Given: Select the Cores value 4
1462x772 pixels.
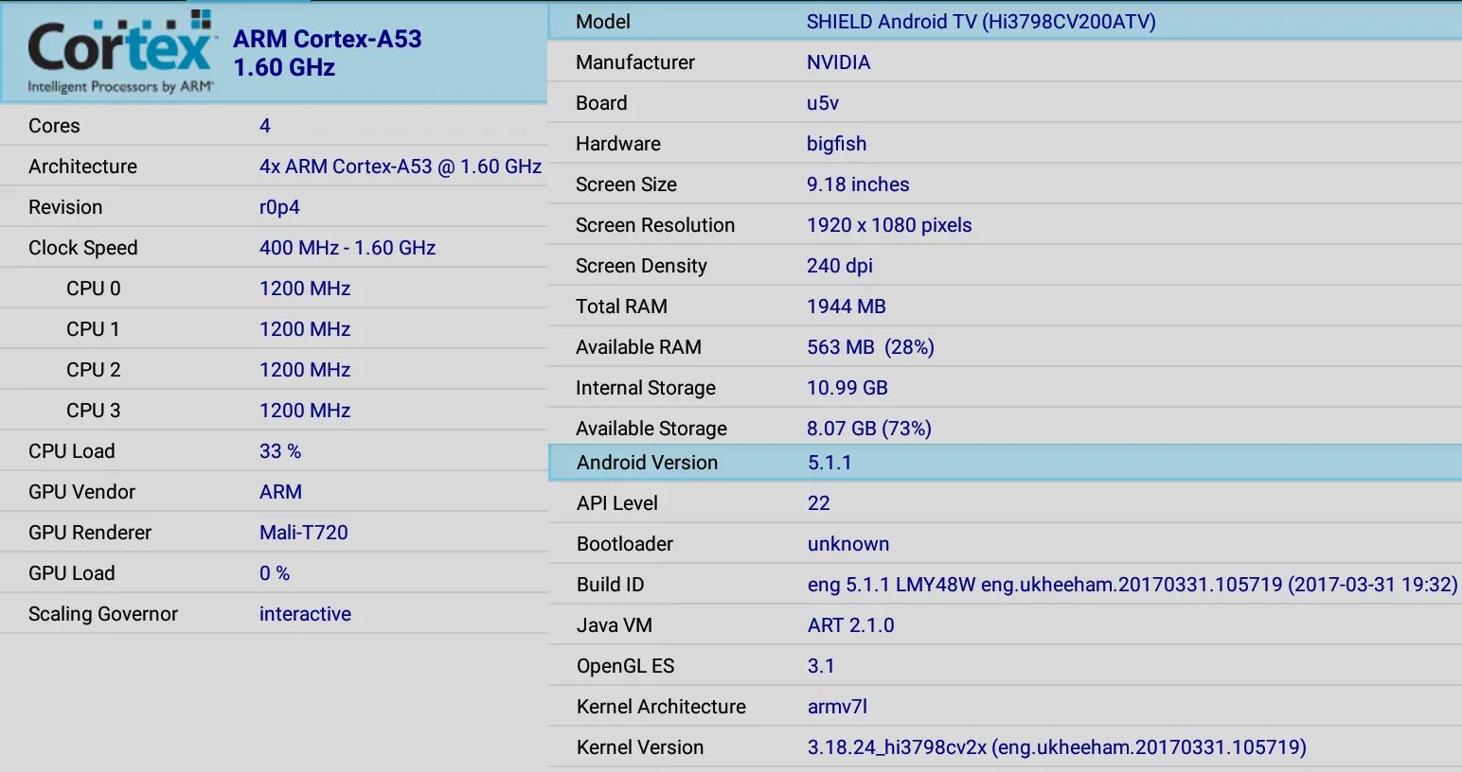Looking at the screenshot, I should (x=265, y=126).
